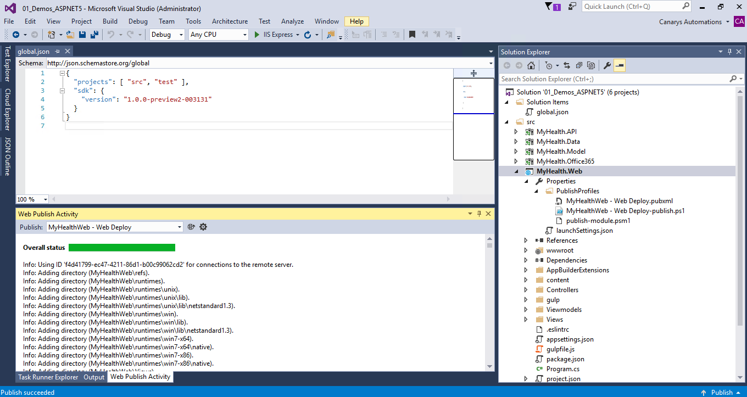Open publish settings gear icon

tap(203, 227)
